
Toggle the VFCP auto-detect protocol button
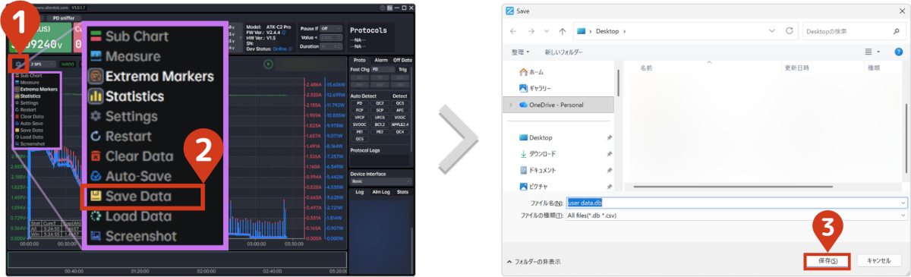pos(360,117)
